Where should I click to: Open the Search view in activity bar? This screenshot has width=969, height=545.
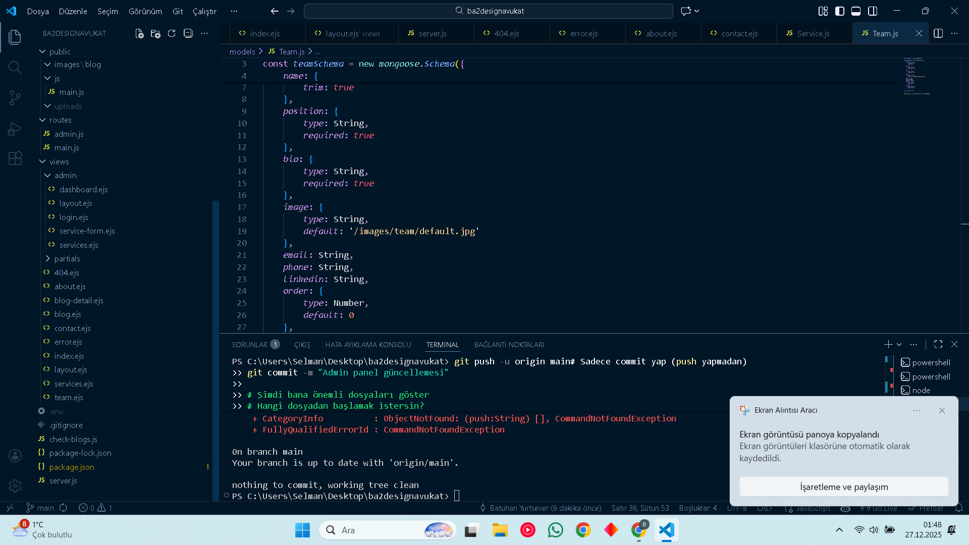[15, 68]
